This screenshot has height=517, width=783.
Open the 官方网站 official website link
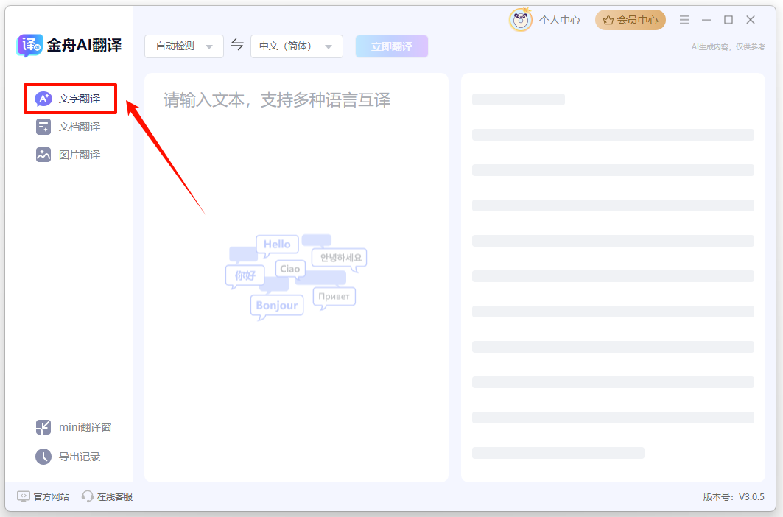(42, 496)
